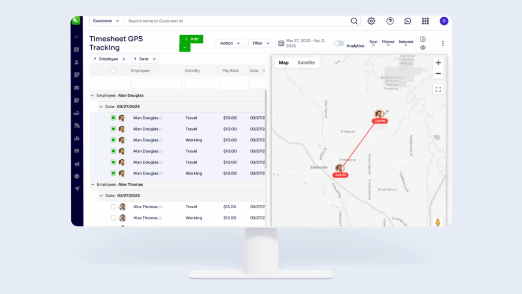Viewport: 522px width, 294px height.
Task: Click the Help question mark icon
Action: [389, 21]
